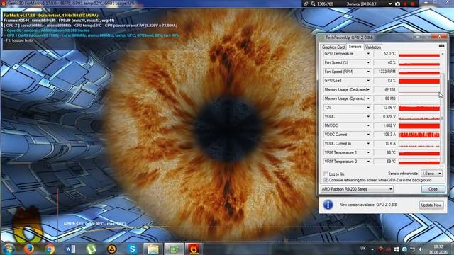The image size is (454, 255).
Task: Open Fan Speed (RPM) sensor dropdown
Action: [x=368, y=72]
